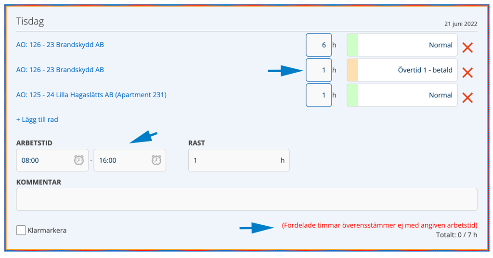The width and height of the screenshot is (493, 258).
Task: Click the Rast break hours field
Action: pos(239,160)
